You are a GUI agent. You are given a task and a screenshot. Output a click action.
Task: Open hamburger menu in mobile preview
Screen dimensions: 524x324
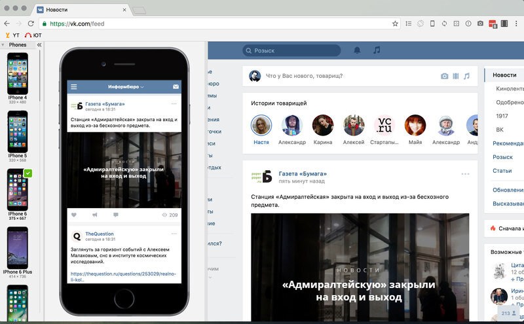(x=74, y=87)
